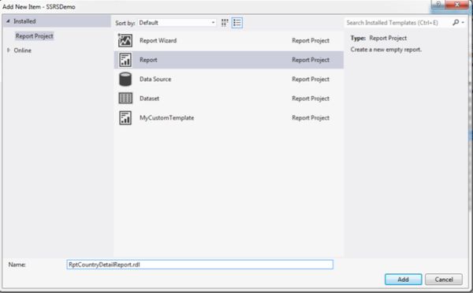Select the Report Wizard template icon

click(125, 40)
